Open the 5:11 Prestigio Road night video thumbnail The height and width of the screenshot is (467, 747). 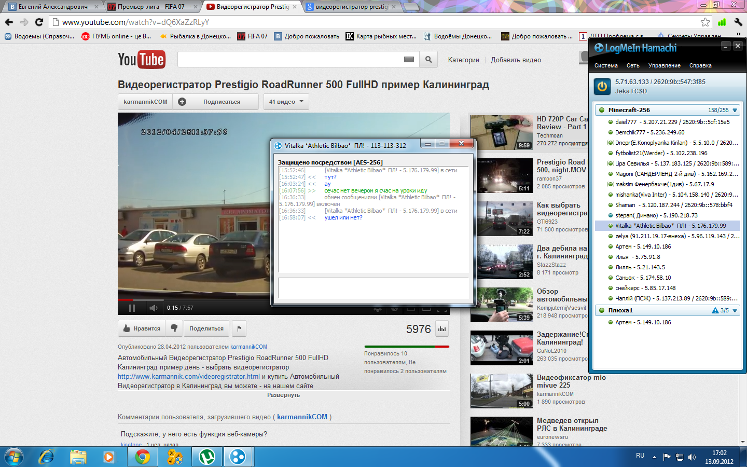coord(501,175)
